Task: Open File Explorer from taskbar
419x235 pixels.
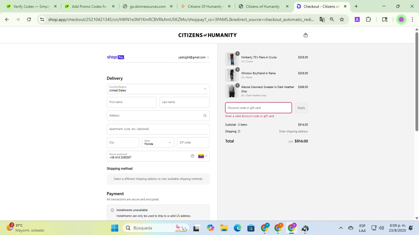Action: point(224,228)
